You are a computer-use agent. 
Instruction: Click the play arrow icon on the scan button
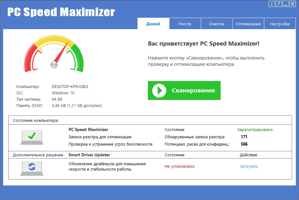[159, 91]
